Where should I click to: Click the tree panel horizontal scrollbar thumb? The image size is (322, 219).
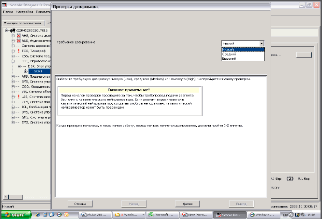click(16, 197)
